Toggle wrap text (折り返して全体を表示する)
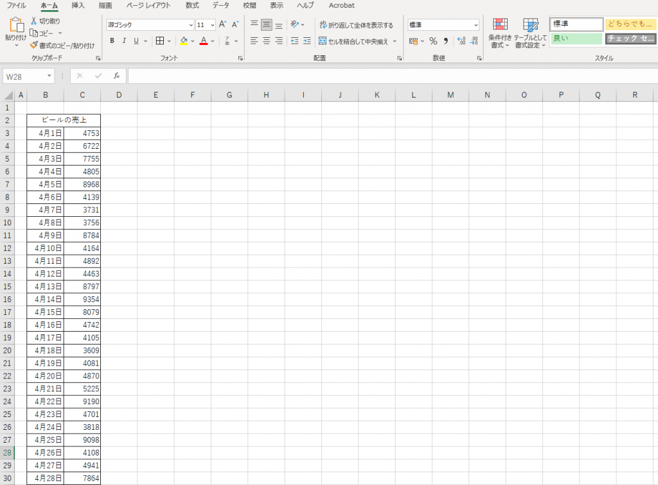Viewport: 658px width, 485px height. [356, 25]
